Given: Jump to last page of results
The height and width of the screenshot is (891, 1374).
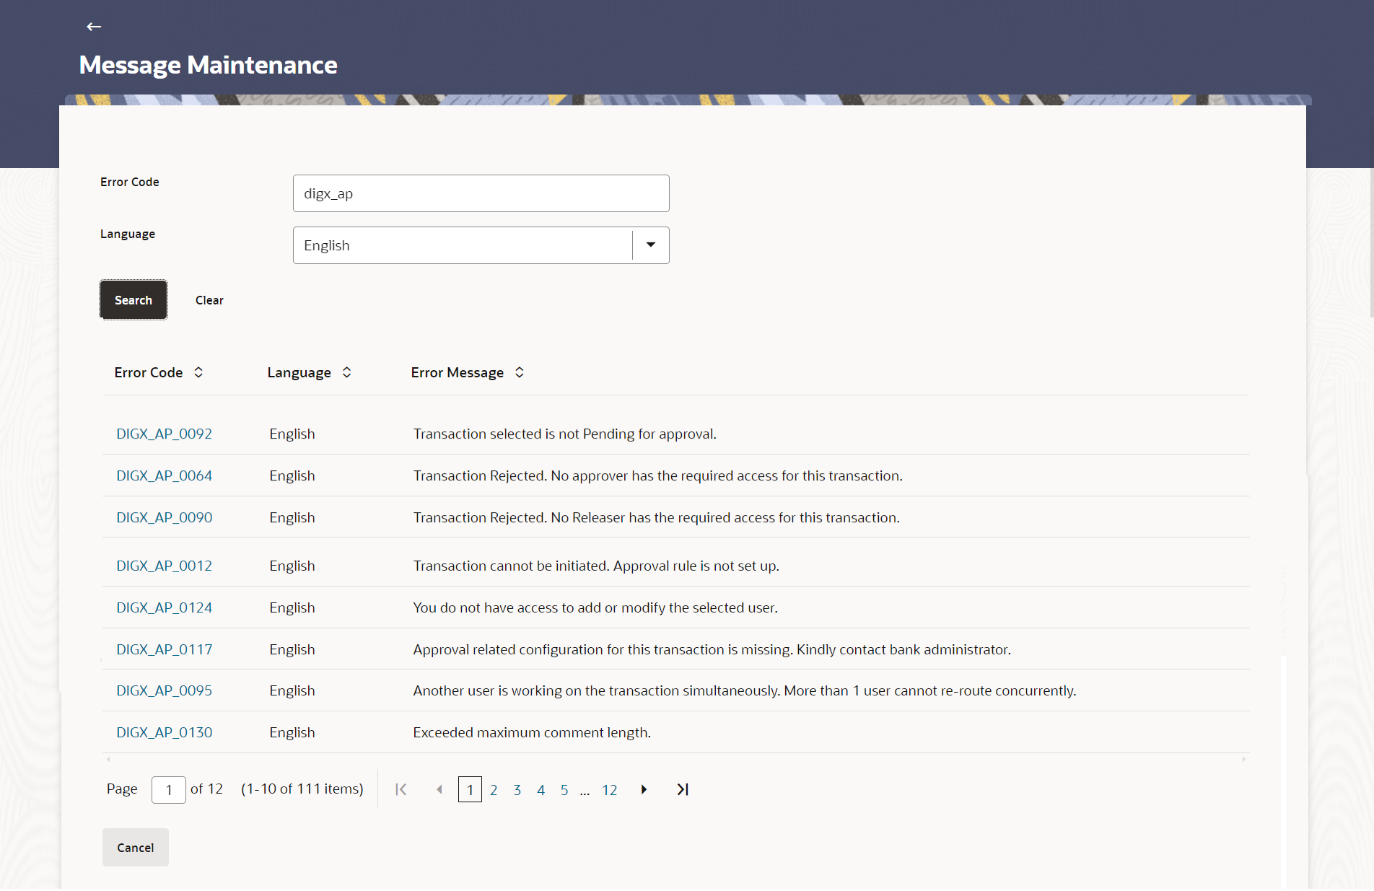Looking at the screenshot, I should 683,789.
